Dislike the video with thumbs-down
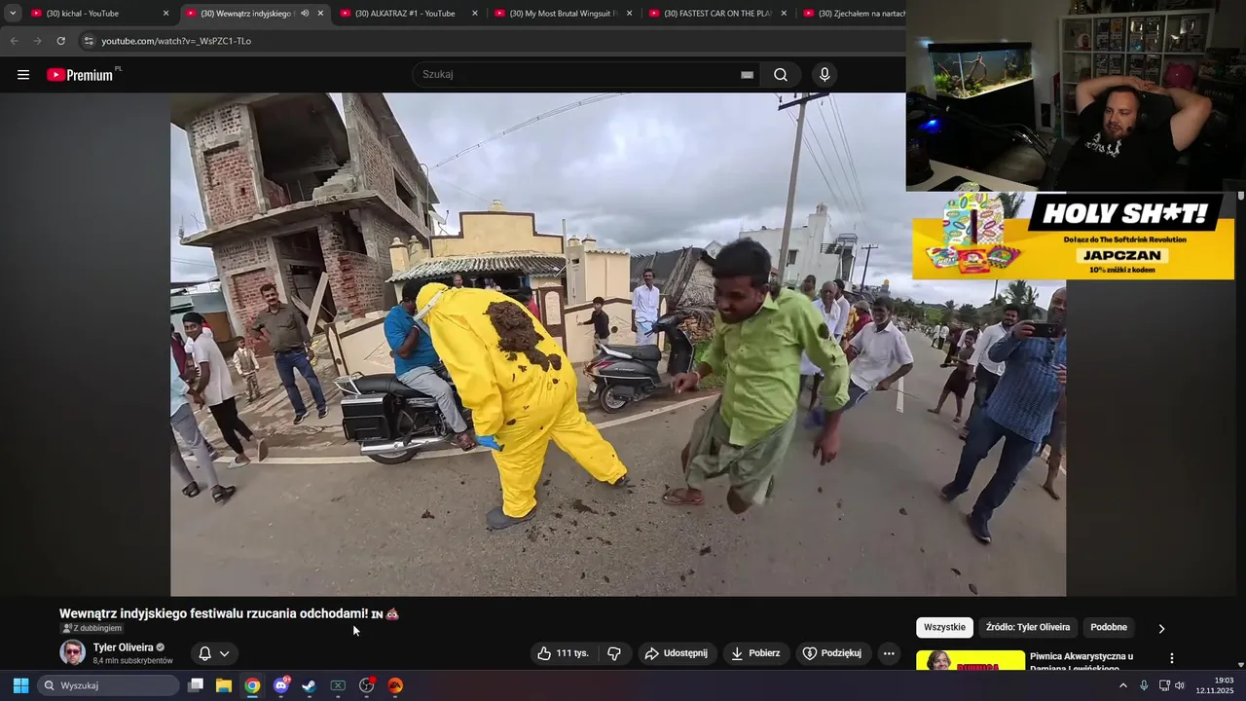 coord(614,653)
